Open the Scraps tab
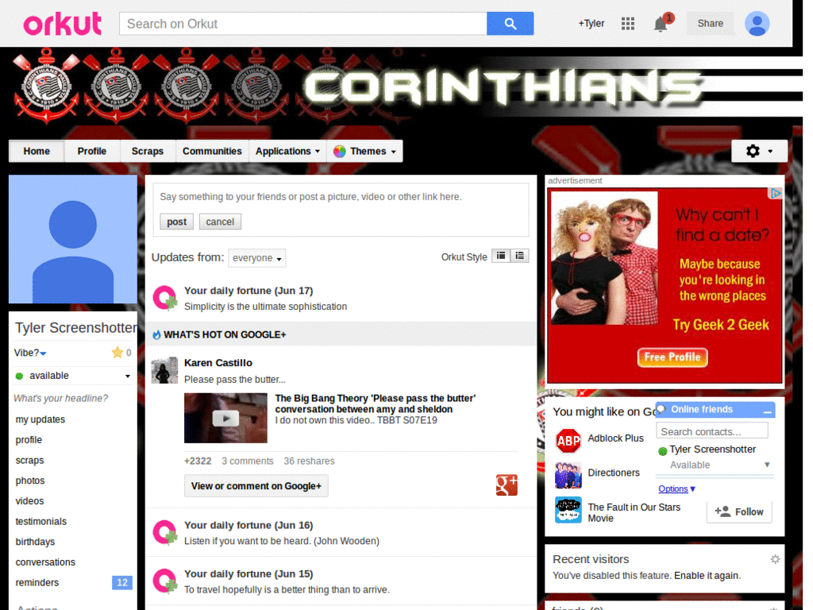This screenshot has height=610, width=813. click(147, 152)
